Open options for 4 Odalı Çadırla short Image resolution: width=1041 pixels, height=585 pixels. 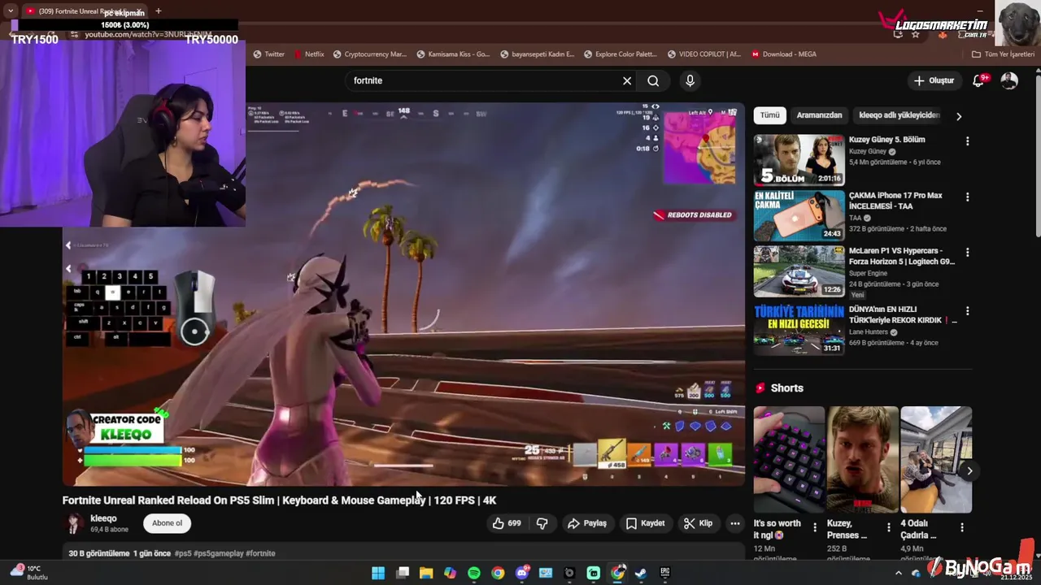tap(962, 527)
